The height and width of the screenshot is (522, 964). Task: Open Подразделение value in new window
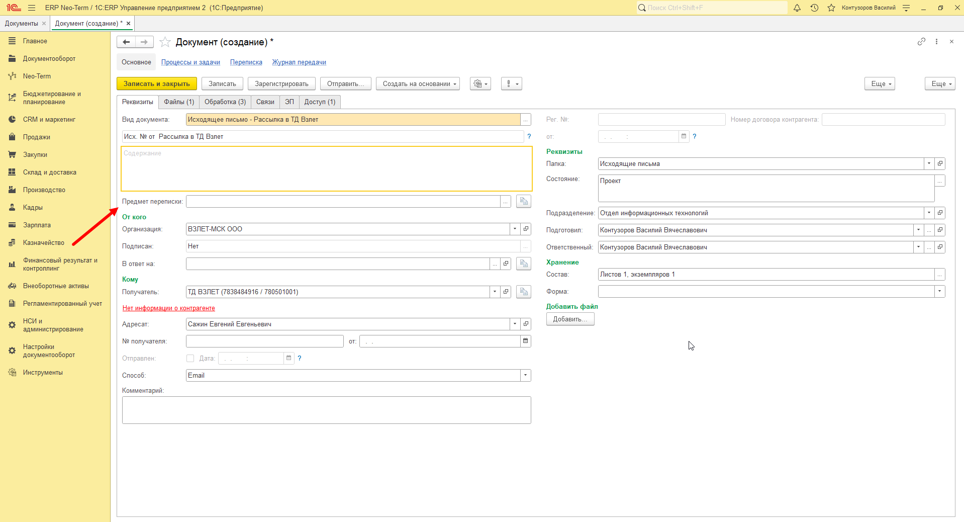[x=940, y=213]
